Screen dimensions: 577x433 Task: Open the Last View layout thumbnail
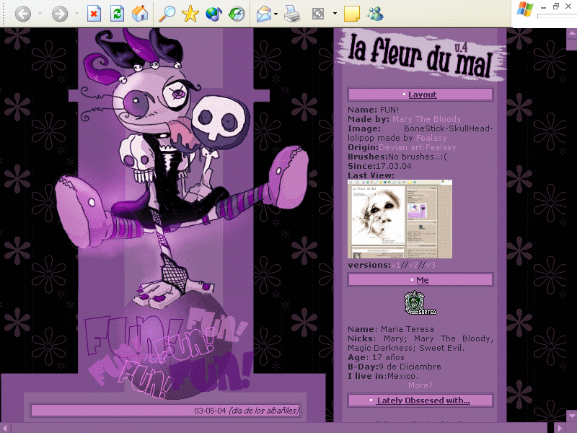(400, 219)
